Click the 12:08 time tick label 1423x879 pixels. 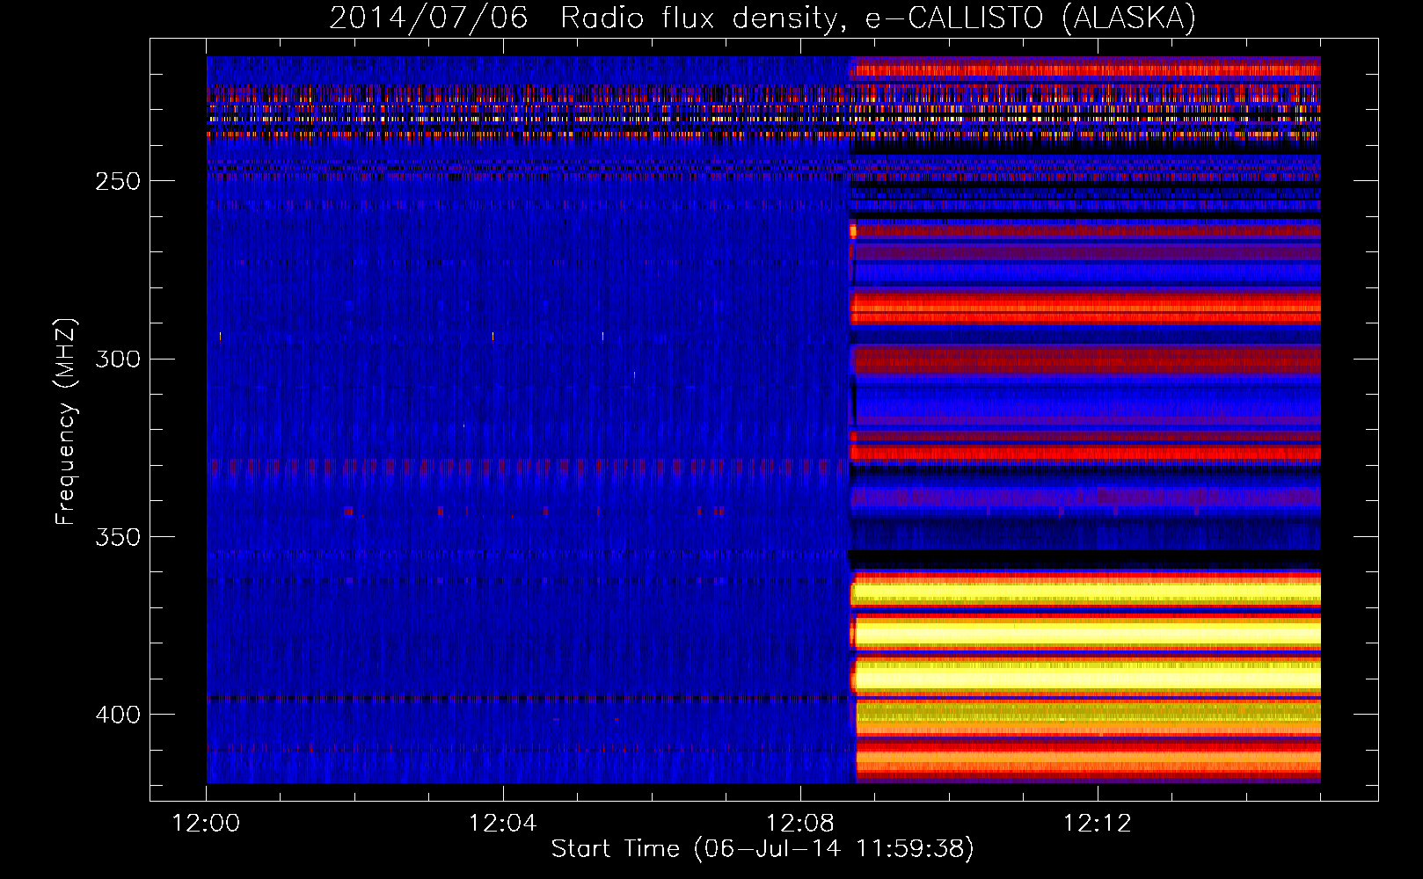click(x=800, y=824)
